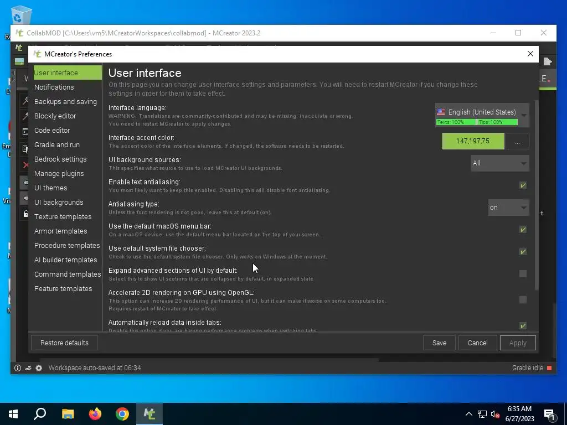The height and width of the screenshot is (425, 567).
Task: Click the Workspace auto-saved at 06:34 status text
Action: (95, 368)
